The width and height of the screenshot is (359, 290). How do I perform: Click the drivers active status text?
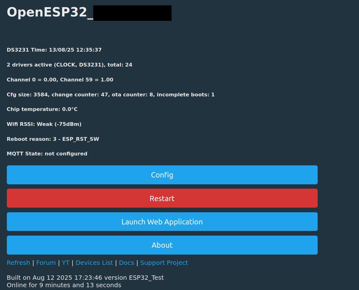[x=69, y=65]
